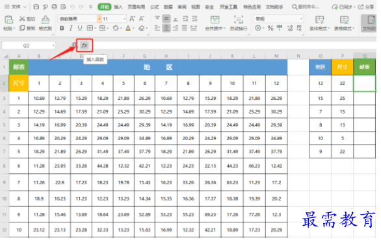Click the increase decimal places icon
The image size is (381, 240).
pyautogui.click(x=290, y=28)
